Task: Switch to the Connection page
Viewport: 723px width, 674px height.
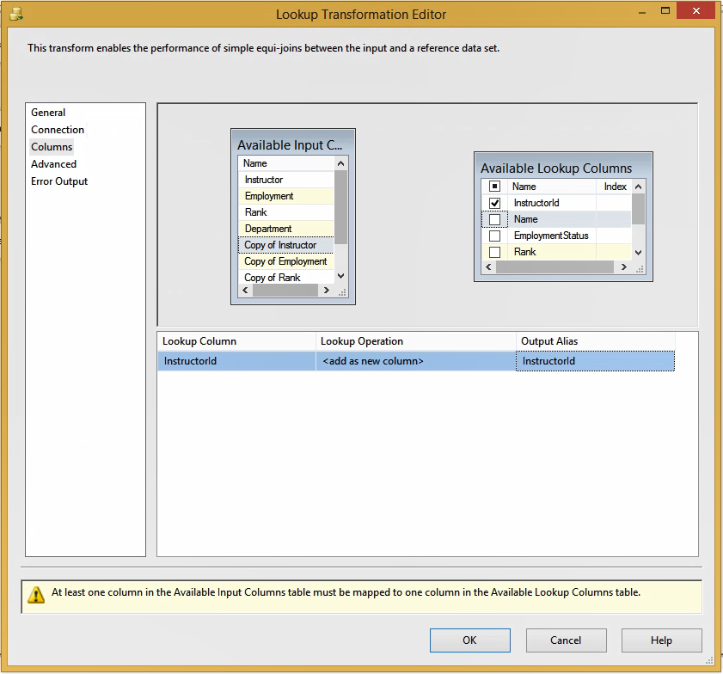Action: click(x=57, y=129)
